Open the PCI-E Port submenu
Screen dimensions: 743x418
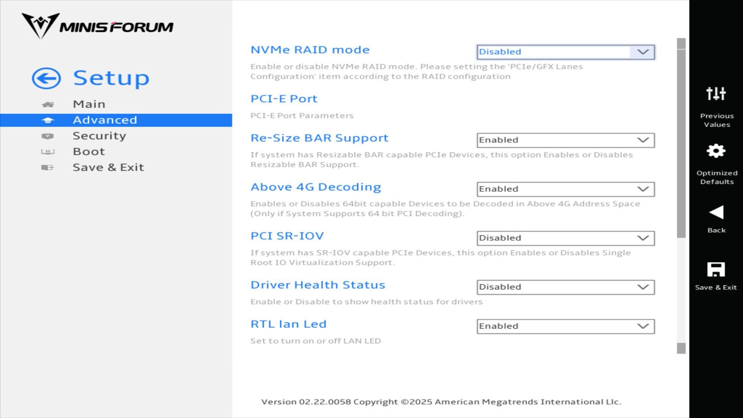click(x=284, y=99)
